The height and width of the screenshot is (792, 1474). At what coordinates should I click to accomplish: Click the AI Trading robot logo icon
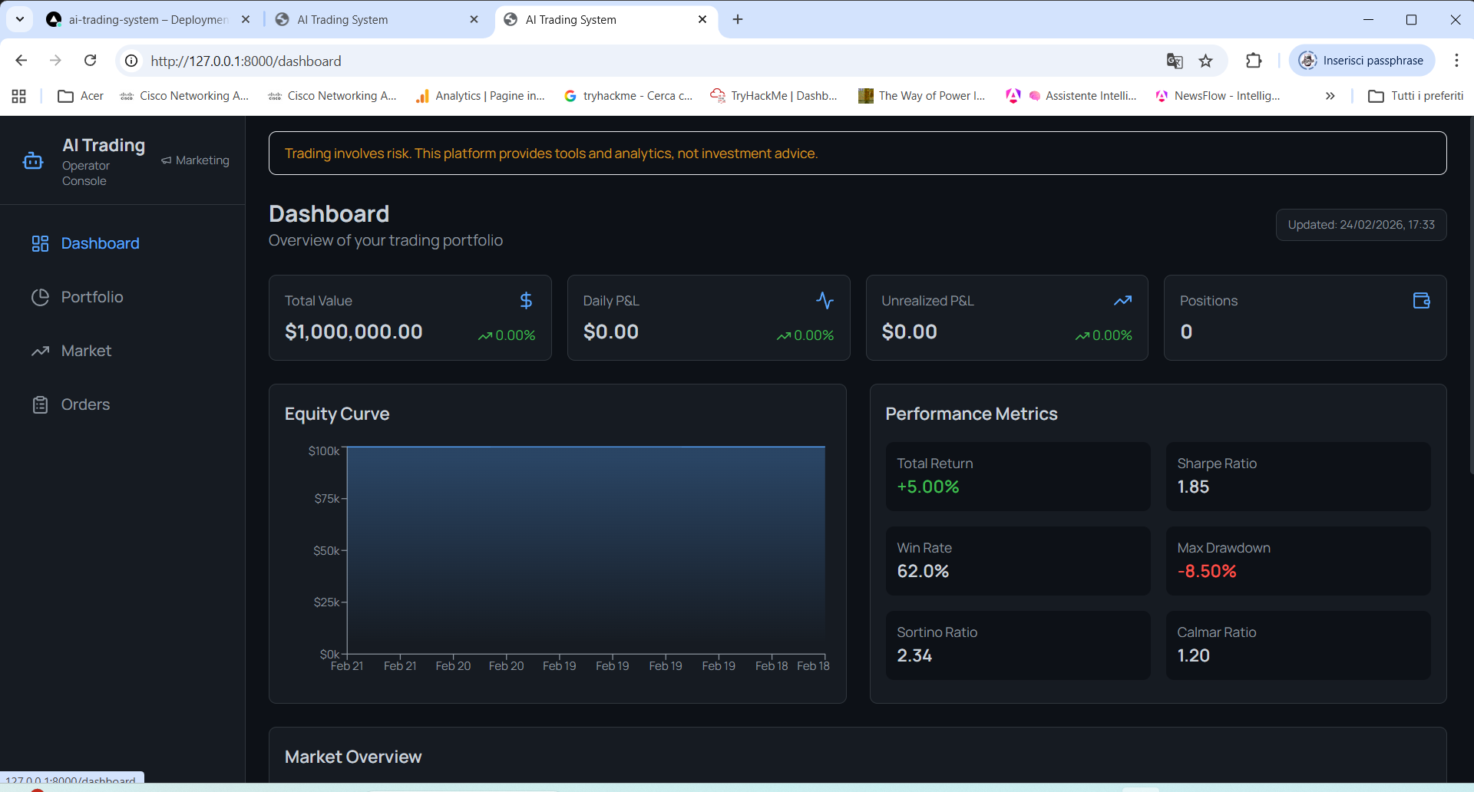coord(32,160)
